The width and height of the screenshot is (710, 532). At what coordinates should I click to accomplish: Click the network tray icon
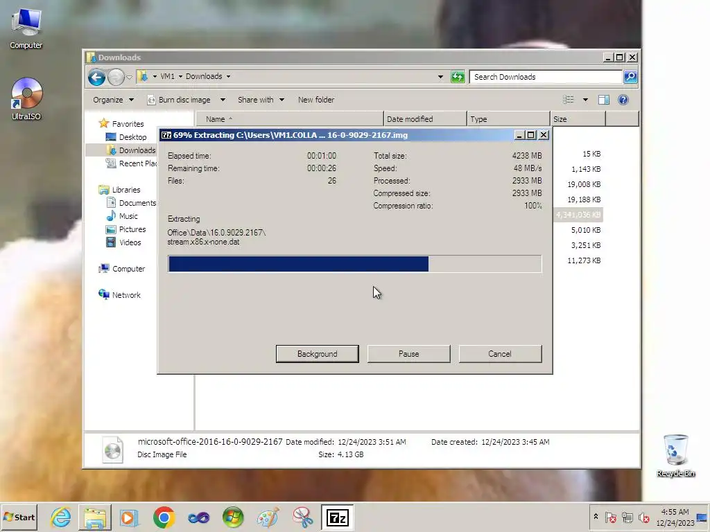(x=627, y=517)
